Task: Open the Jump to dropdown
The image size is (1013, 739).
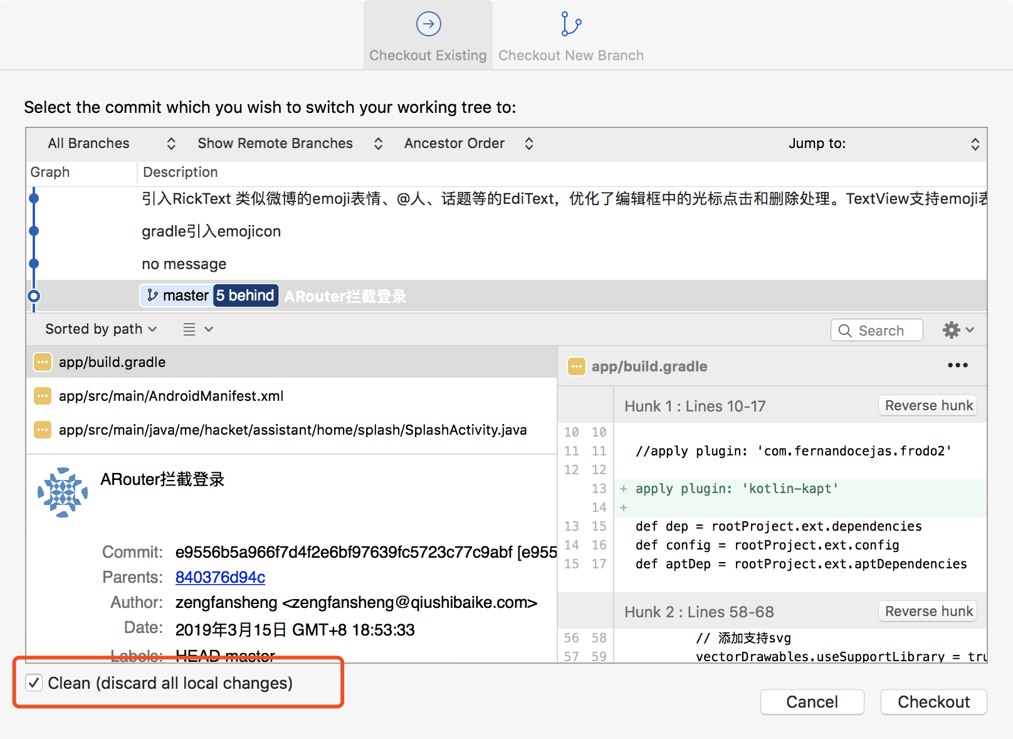Action: tap(884, 144)
